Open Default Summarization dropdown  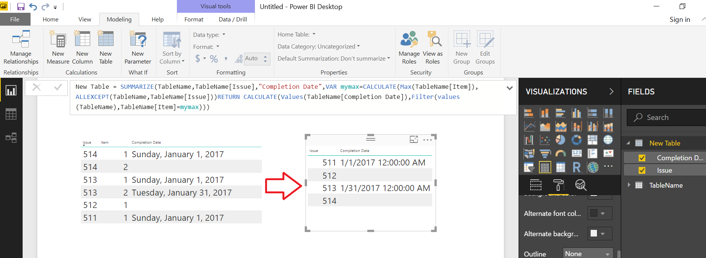(x=334, y=58)
